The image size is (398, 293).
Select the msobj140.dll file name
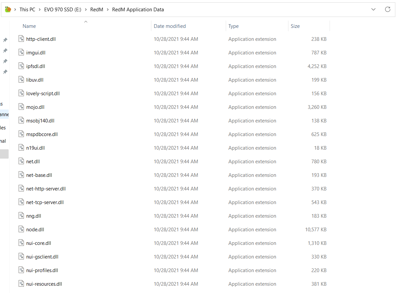pos(40,121)
